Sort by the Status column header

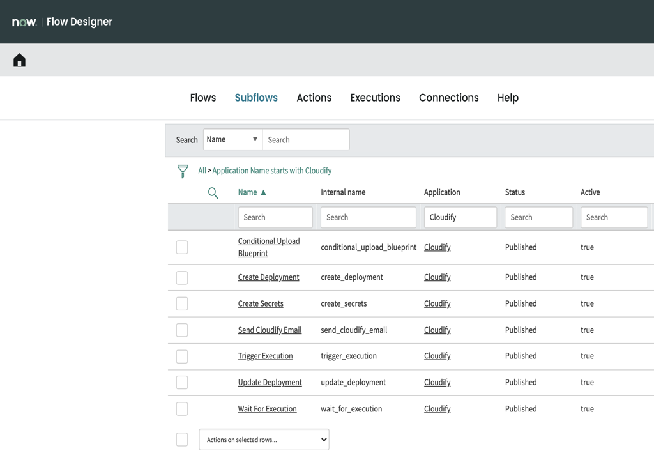[515, 192]
